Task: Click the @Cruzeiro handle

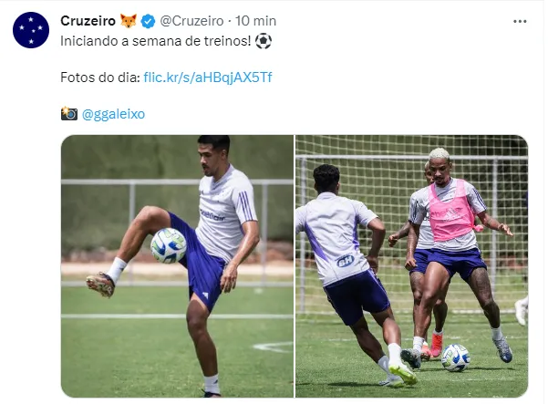Action: point(191,21)
